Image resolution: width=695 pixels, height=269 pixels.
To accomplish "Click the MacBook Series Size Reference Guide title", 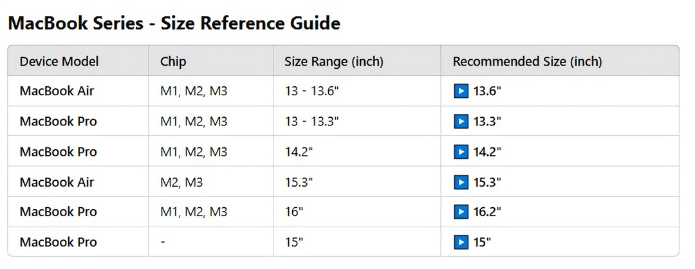I will 173,24.
